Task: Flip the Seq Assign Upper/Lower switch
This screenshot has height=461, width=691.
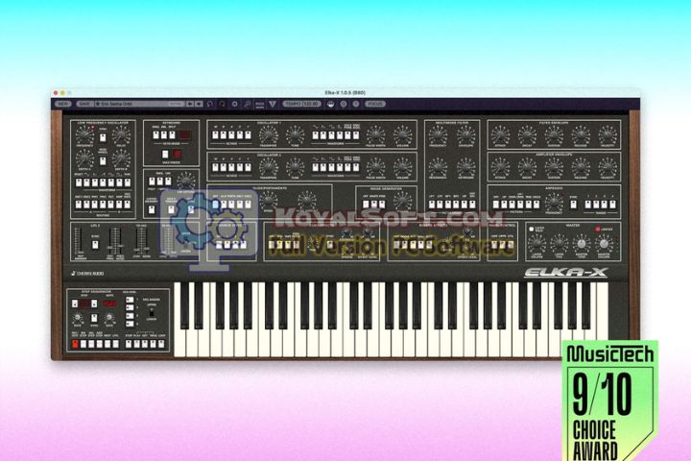Action: 152,311
